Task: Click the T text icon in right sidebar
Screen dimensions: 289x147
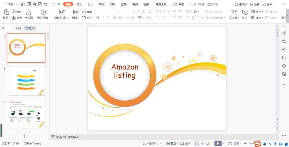Action: 284,86
